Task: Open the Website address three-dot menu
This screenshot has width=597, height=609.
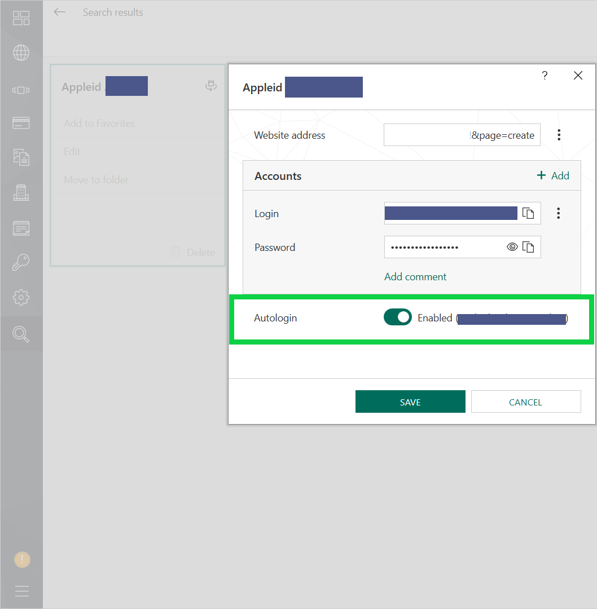Action: (559, 135)
